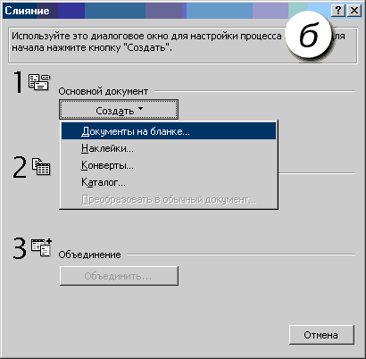Click the round "б" badge
This screenshot has width=366, height=359.
(x=308, y=36)
